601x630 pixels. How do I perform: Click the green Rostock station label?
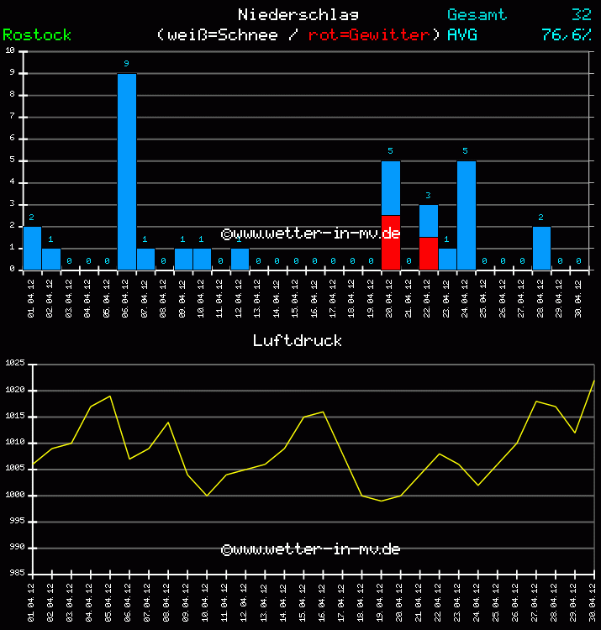pos(36,35)
